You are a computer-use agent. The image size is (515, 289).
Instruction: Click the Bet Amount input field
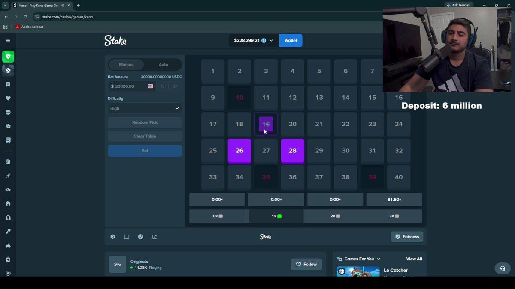click(132, 86)
